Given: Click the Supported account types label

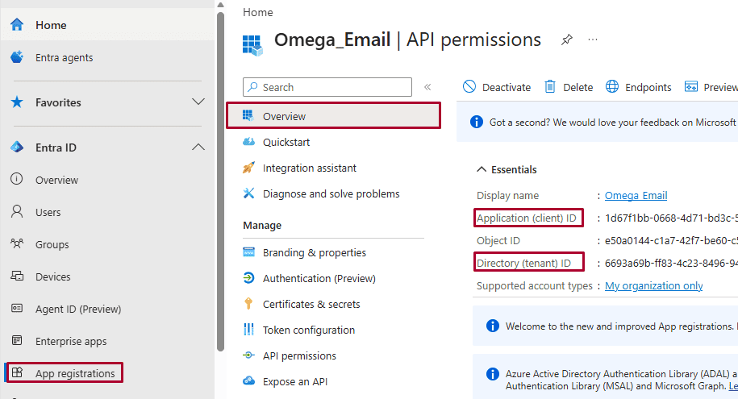Looking at the screenshot, I should (534, 285).
